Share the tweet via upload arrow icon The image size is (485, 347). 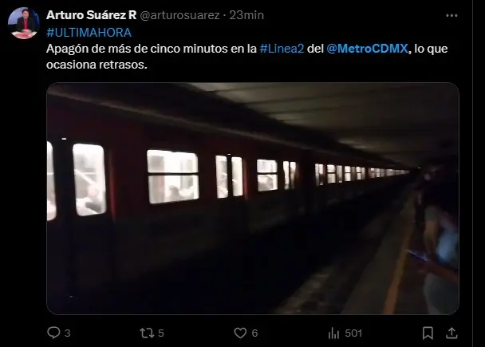451,333
